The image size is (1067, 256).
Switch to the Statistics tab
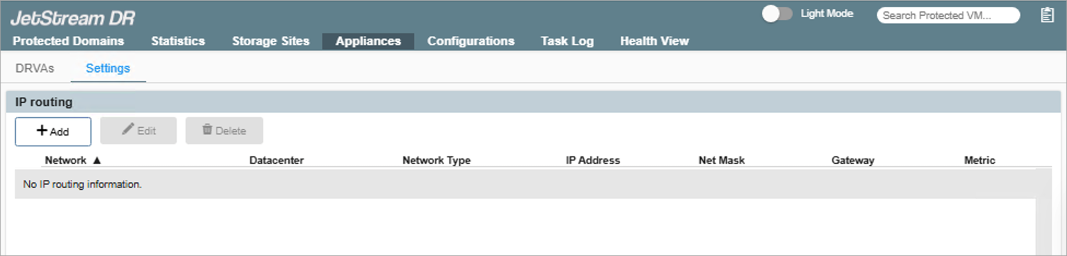click(178, 41)
